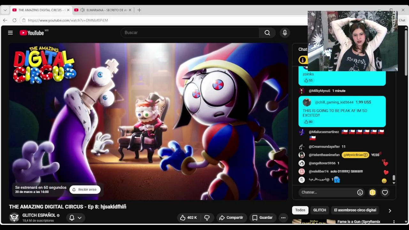This screenshot has height=230, width=409.
Task: Click 'Se estrenará en 60 segundos' text
Action: click(x=41, y=188)
